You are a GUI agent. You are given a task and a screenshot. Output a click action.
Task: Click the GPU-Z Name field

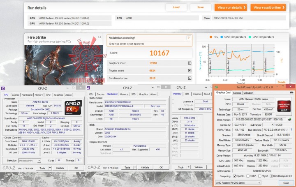point(253,99)
